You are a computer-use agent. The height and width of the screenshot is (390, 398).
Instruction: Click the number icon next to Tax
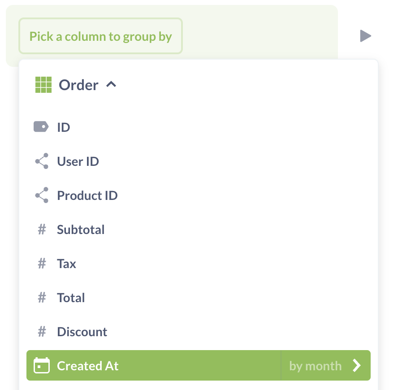[42, 263]
